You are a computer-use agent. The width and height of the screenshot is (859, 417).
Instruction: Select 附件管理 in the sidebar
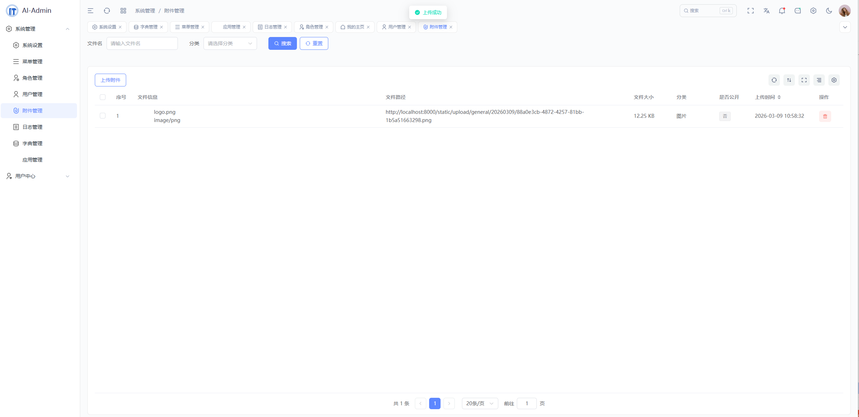[38, 111]
